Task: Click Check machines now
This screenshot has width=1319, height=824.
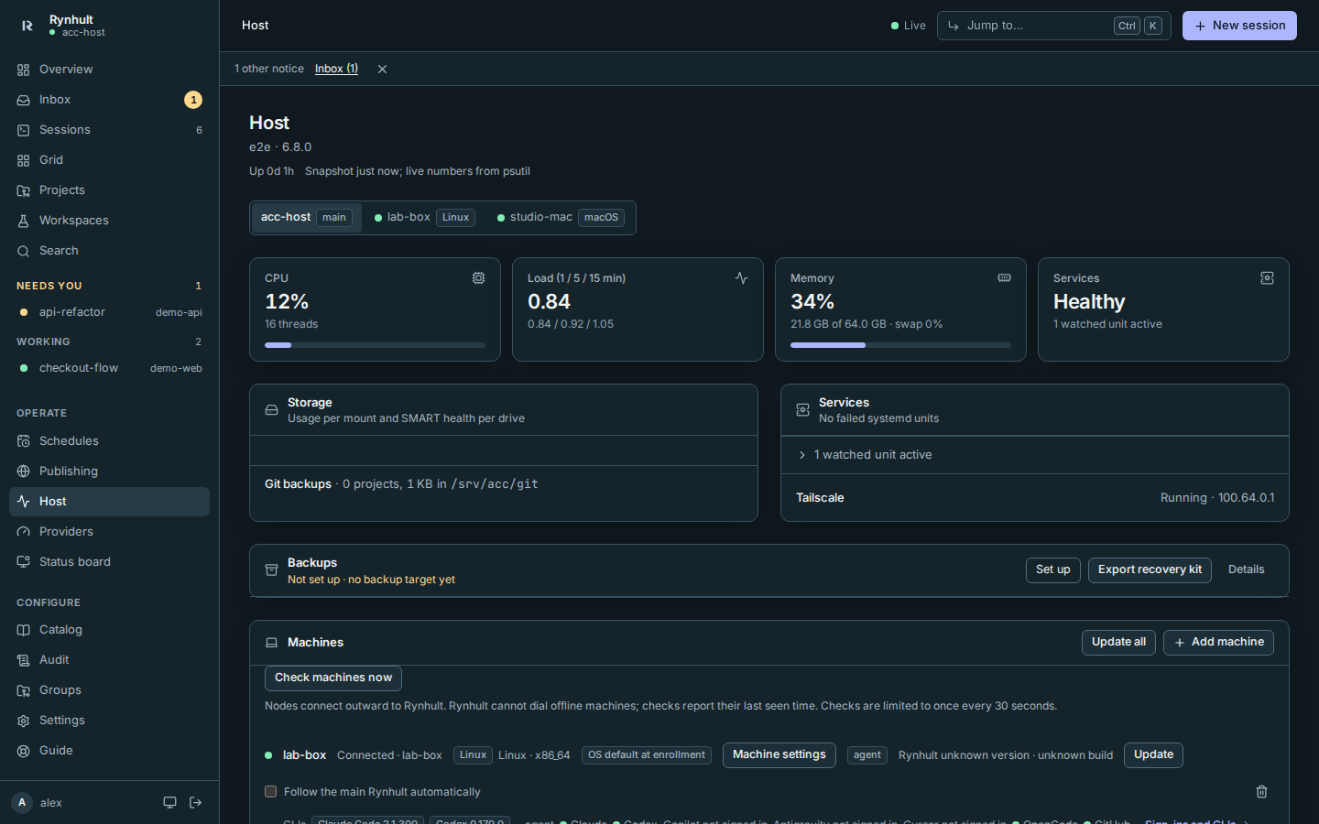Action: point(333,678)
